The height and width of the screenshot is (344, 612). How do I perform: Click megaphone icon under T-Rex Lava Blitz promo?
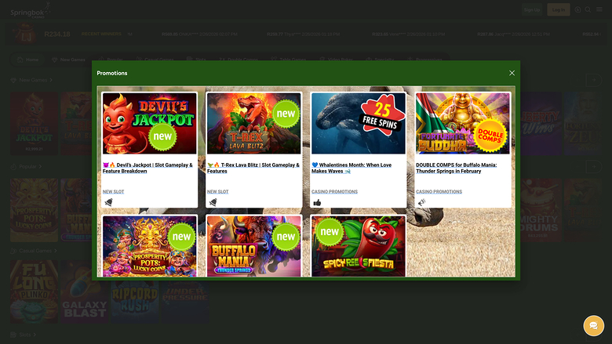(x=213, y=202)
